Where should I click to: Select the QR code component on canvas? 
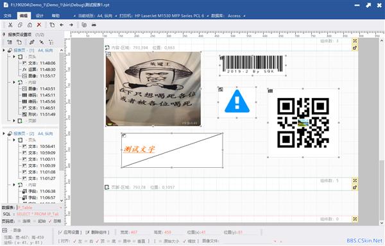(304, 123)
